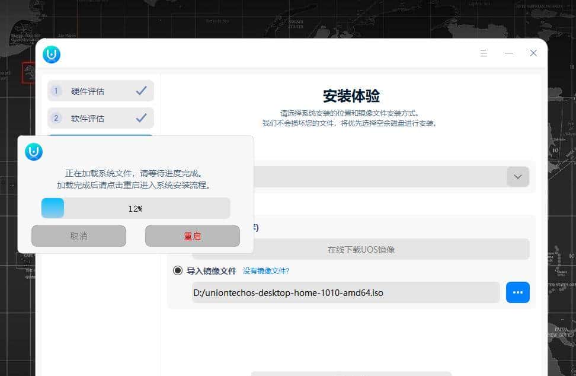Select the 软件评估 step in the sidebar
This screenshot has height=376, width=576.
[x=100, y=118]
